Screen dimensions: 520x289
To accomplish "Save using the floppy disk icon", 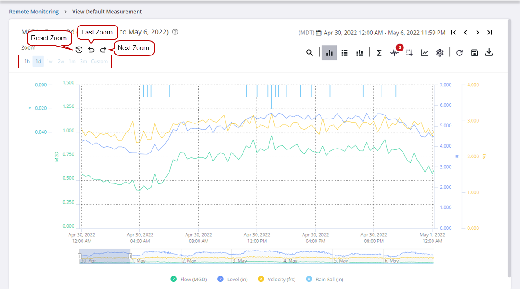I will coord(474,53).
